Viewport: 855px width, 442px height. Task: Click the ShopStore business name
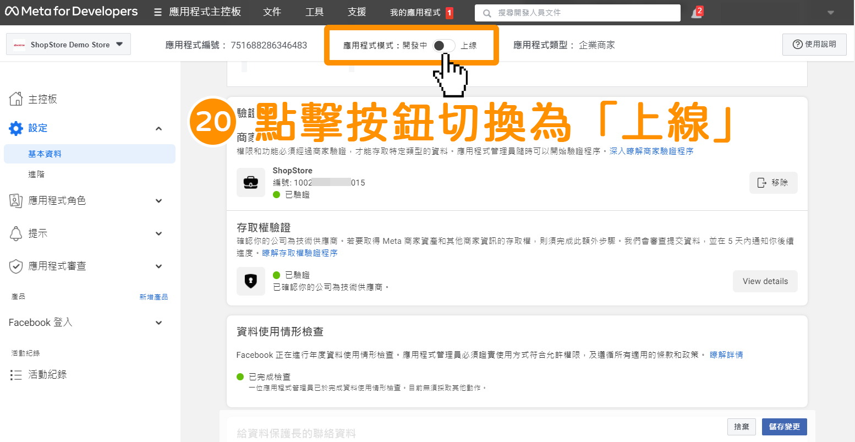[x=293, y=171]
